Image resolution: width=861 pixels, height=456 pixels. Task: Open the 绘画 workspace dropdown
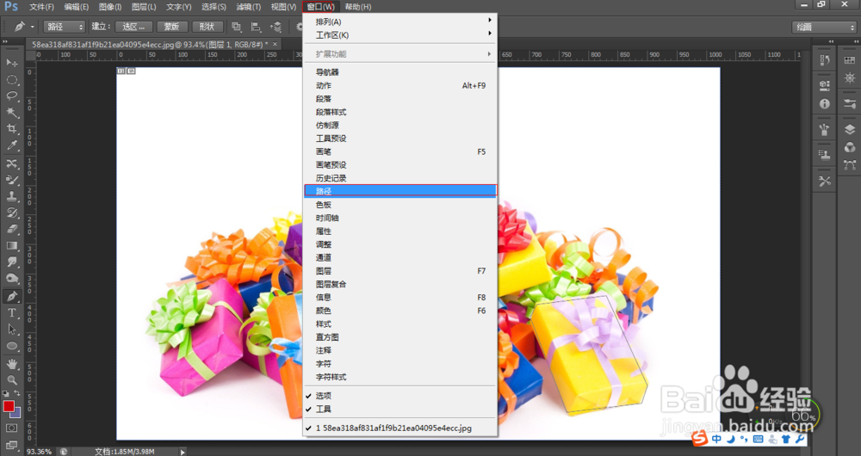[824, 27]
